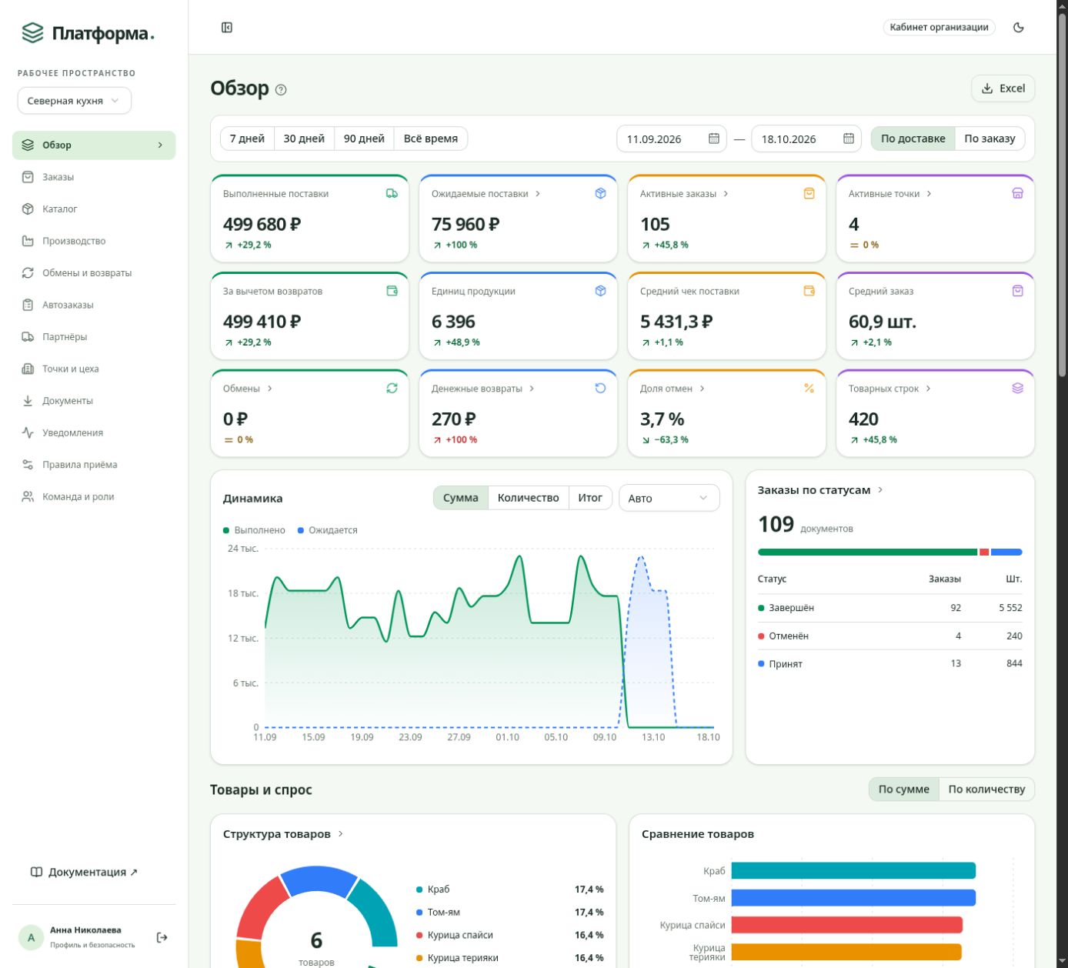Screen dimensions: 1068x968
Task: Open Обмены и возвраты in the sidebar
Action: (x=94, y=273)
